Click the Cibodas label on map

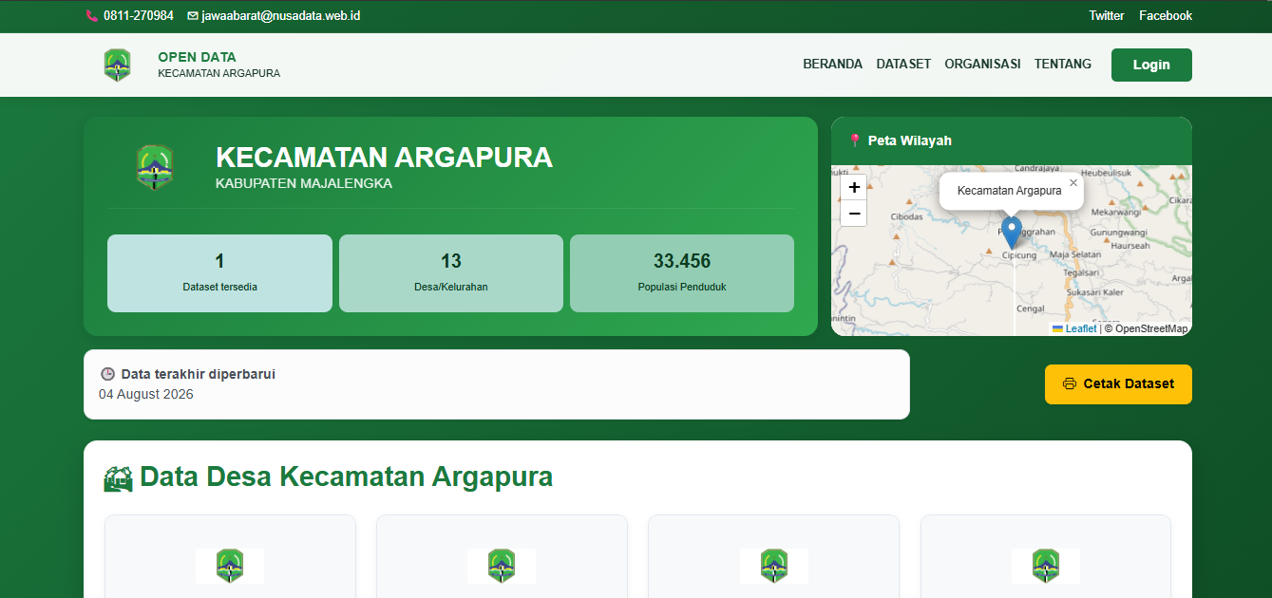coord(906,216)
